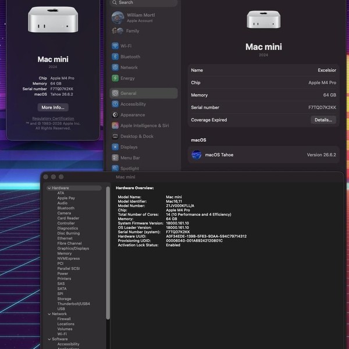
Task: Click Mac mini image in About window
Action: (x=53, y=20)
